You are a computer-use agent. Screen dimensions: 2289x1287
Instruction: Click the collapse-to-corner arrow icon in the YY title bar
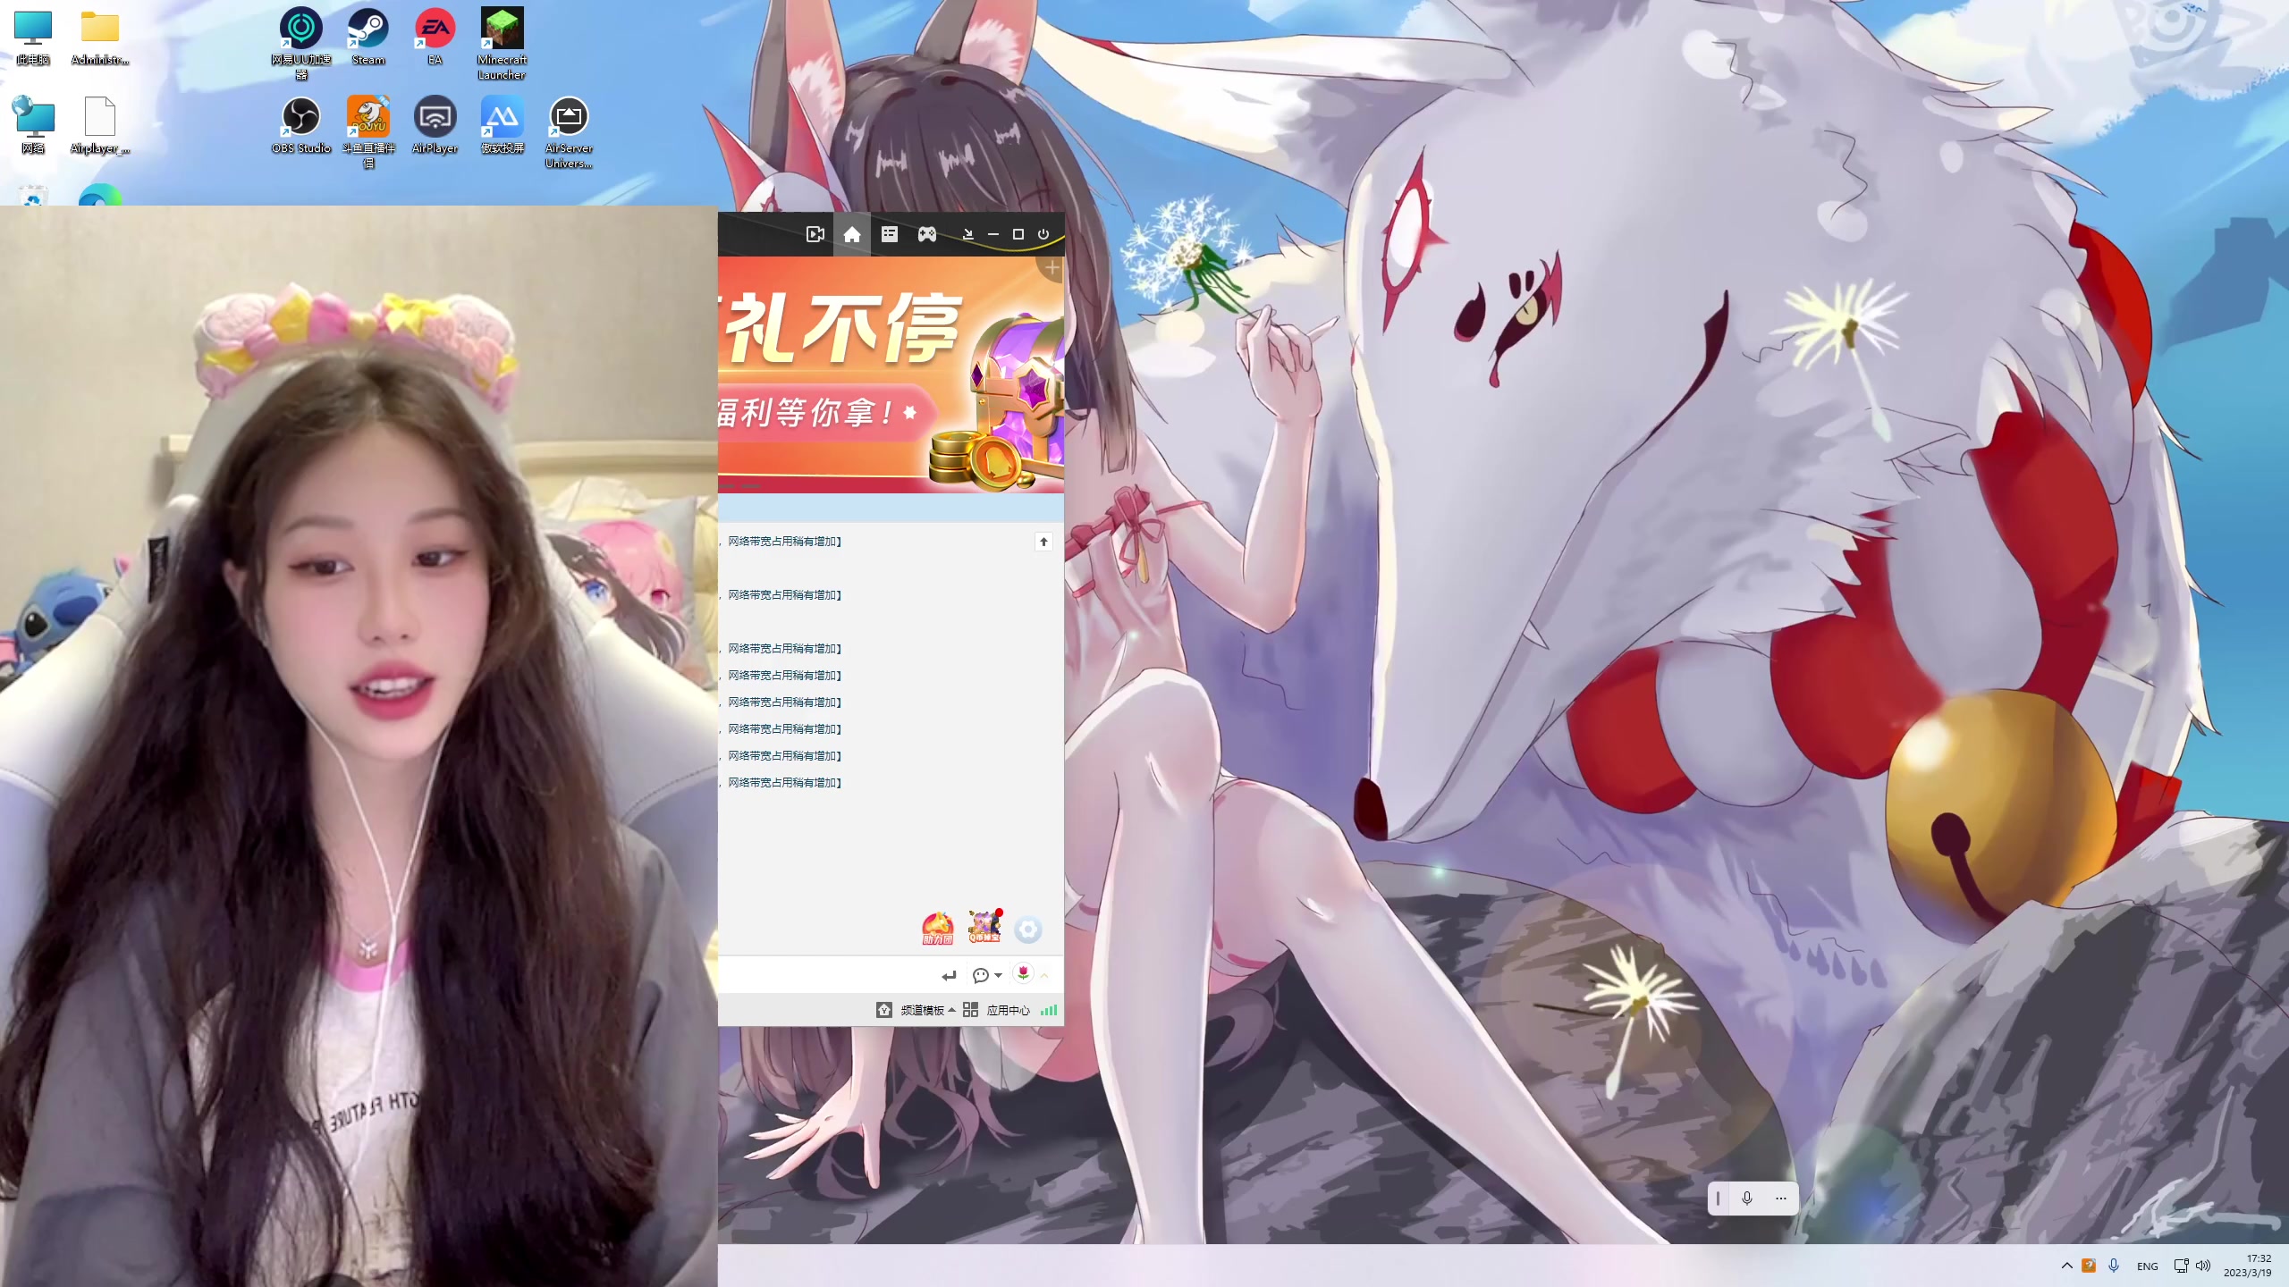pos(967,234)
